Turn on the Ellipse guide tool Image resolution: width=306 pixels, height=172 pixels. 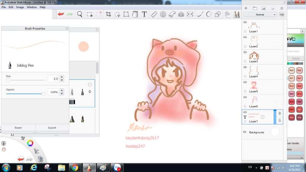point(163,14)
